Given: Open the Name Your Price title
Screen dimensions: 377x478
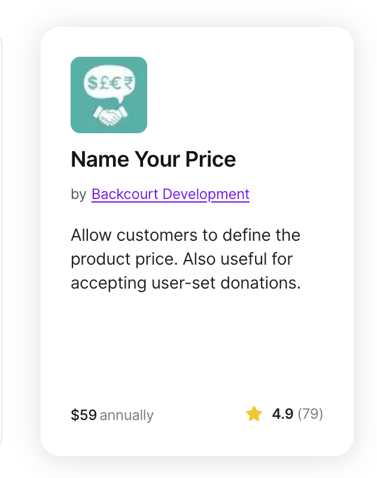Looking at the screenshot, I should tap(153, 160).
